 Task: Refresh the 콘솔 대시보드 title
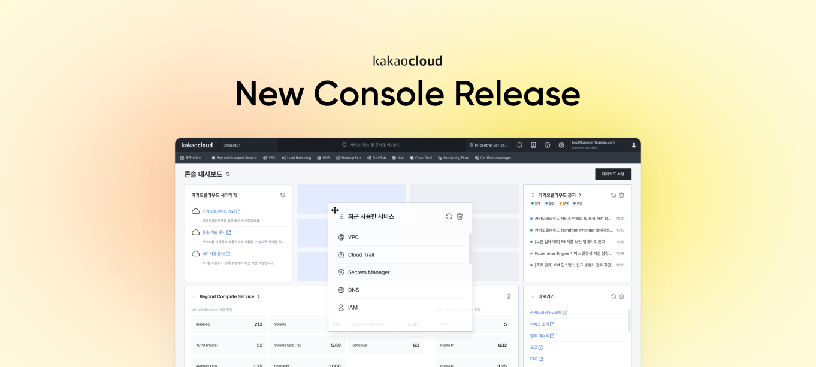click(228, 174)
